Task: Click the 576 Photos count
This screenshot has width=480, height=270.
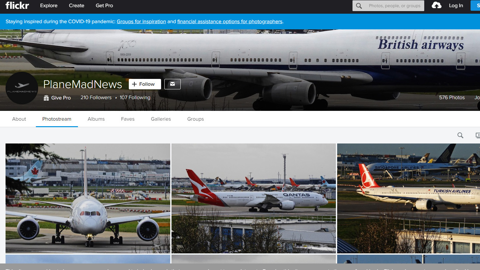Action: 452,97
